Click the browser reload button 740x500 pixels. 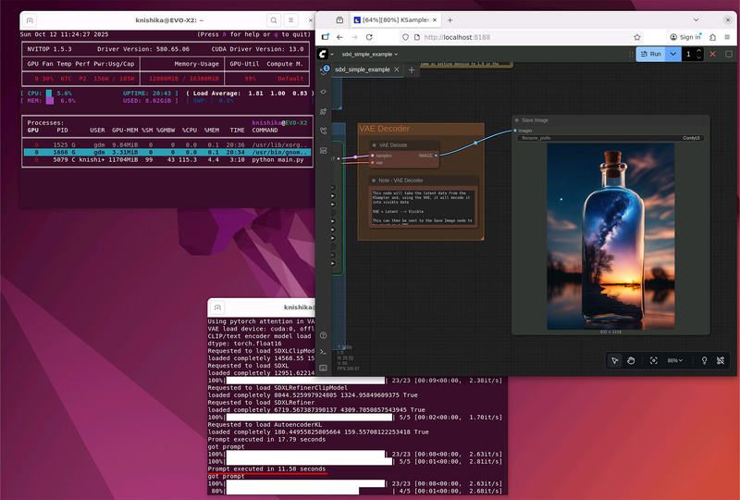[369, 37]
